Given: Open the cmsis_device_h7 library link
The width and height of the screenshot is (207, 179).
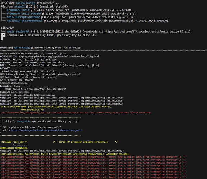Looking at the screenshot, I should tap(18, 32).
